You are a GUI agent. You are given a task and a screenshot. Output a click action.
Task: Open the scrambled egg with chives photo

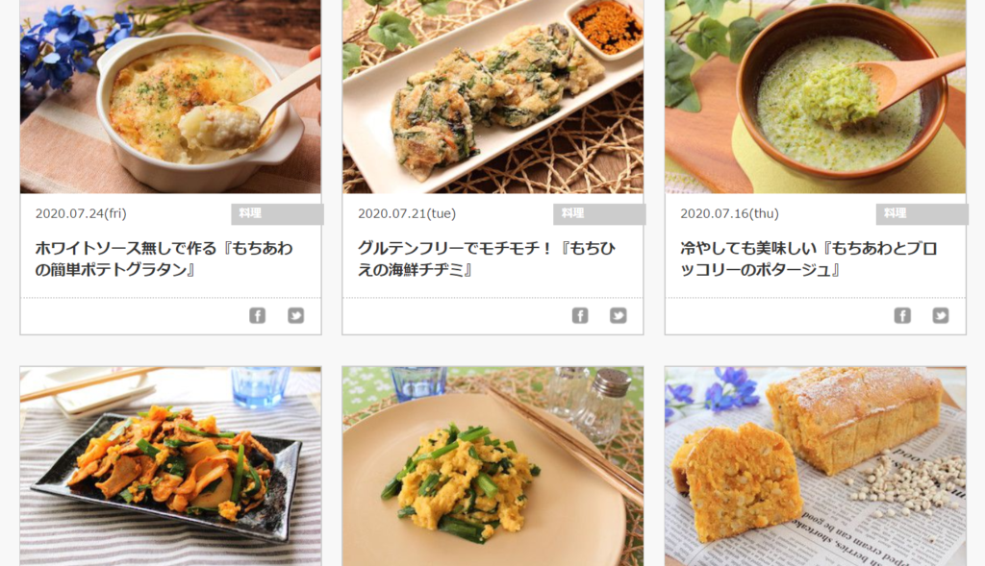[x=493, y=466]
